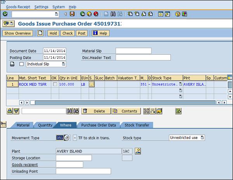The height and width of the screenshot is (180, 233).
Task: Click the red Cancel icon in toolbar
Action: tap(96, 14)
